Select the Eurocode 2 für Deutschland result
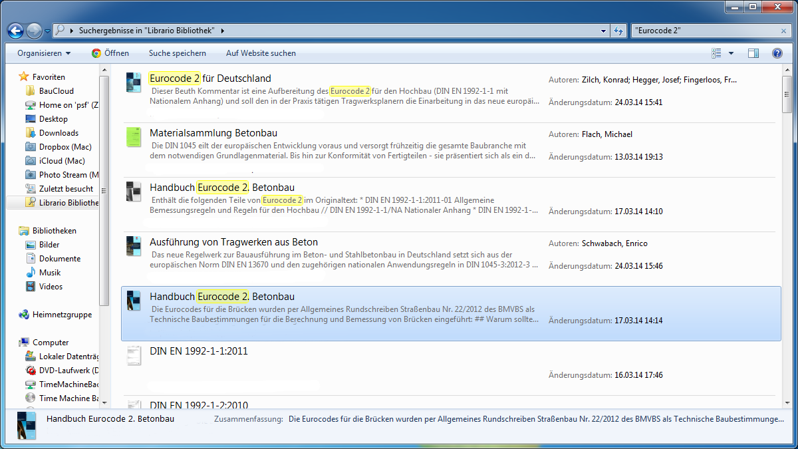 (210, 78)
